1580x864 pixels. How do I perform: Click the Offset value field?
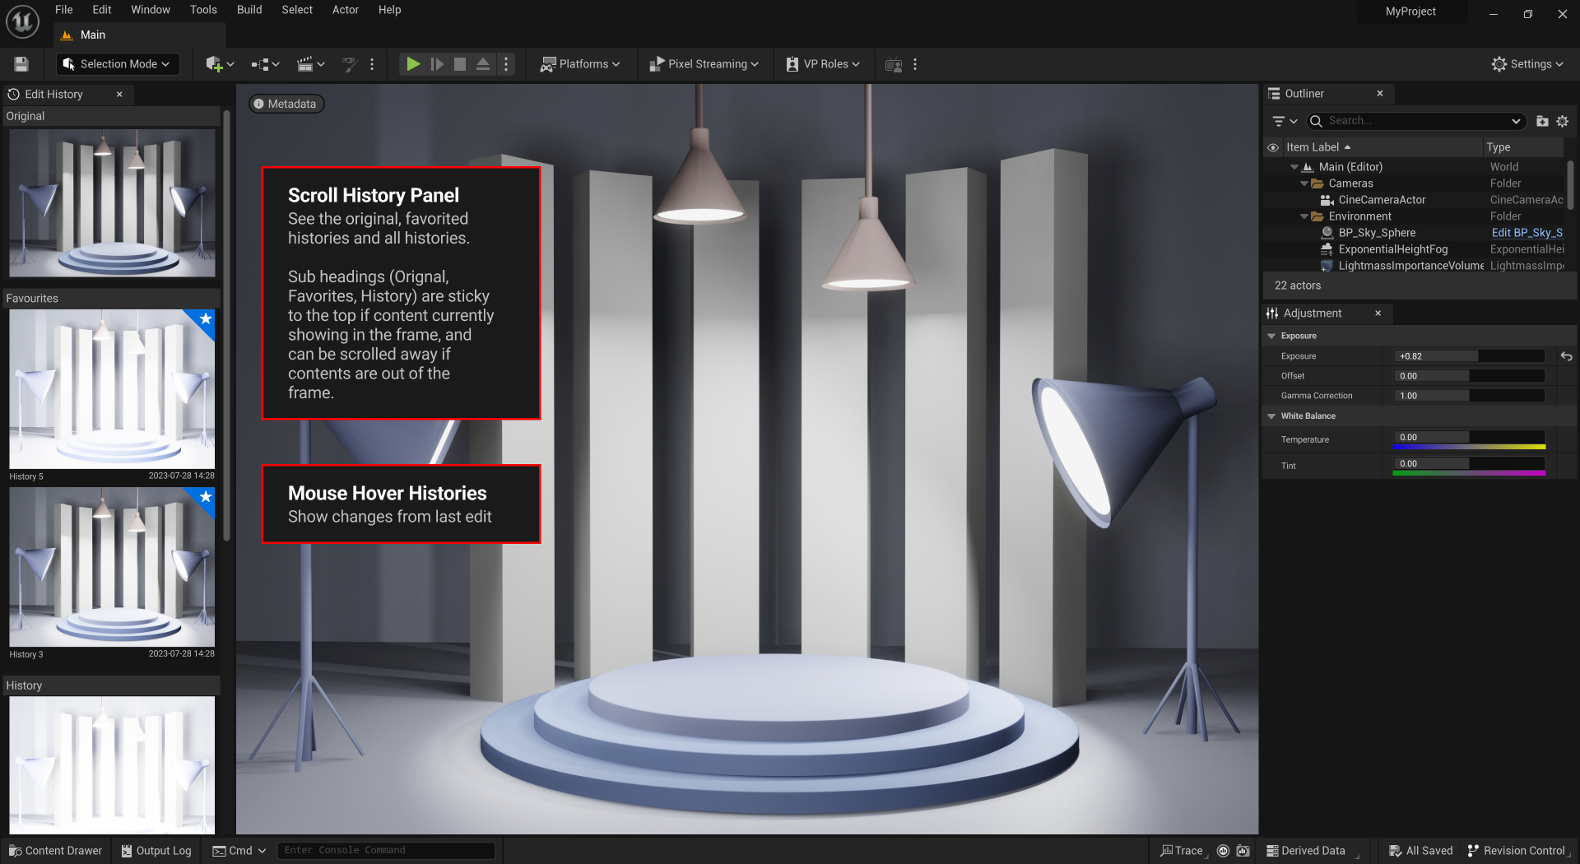pyautogui.click(x=1470, y=376)
